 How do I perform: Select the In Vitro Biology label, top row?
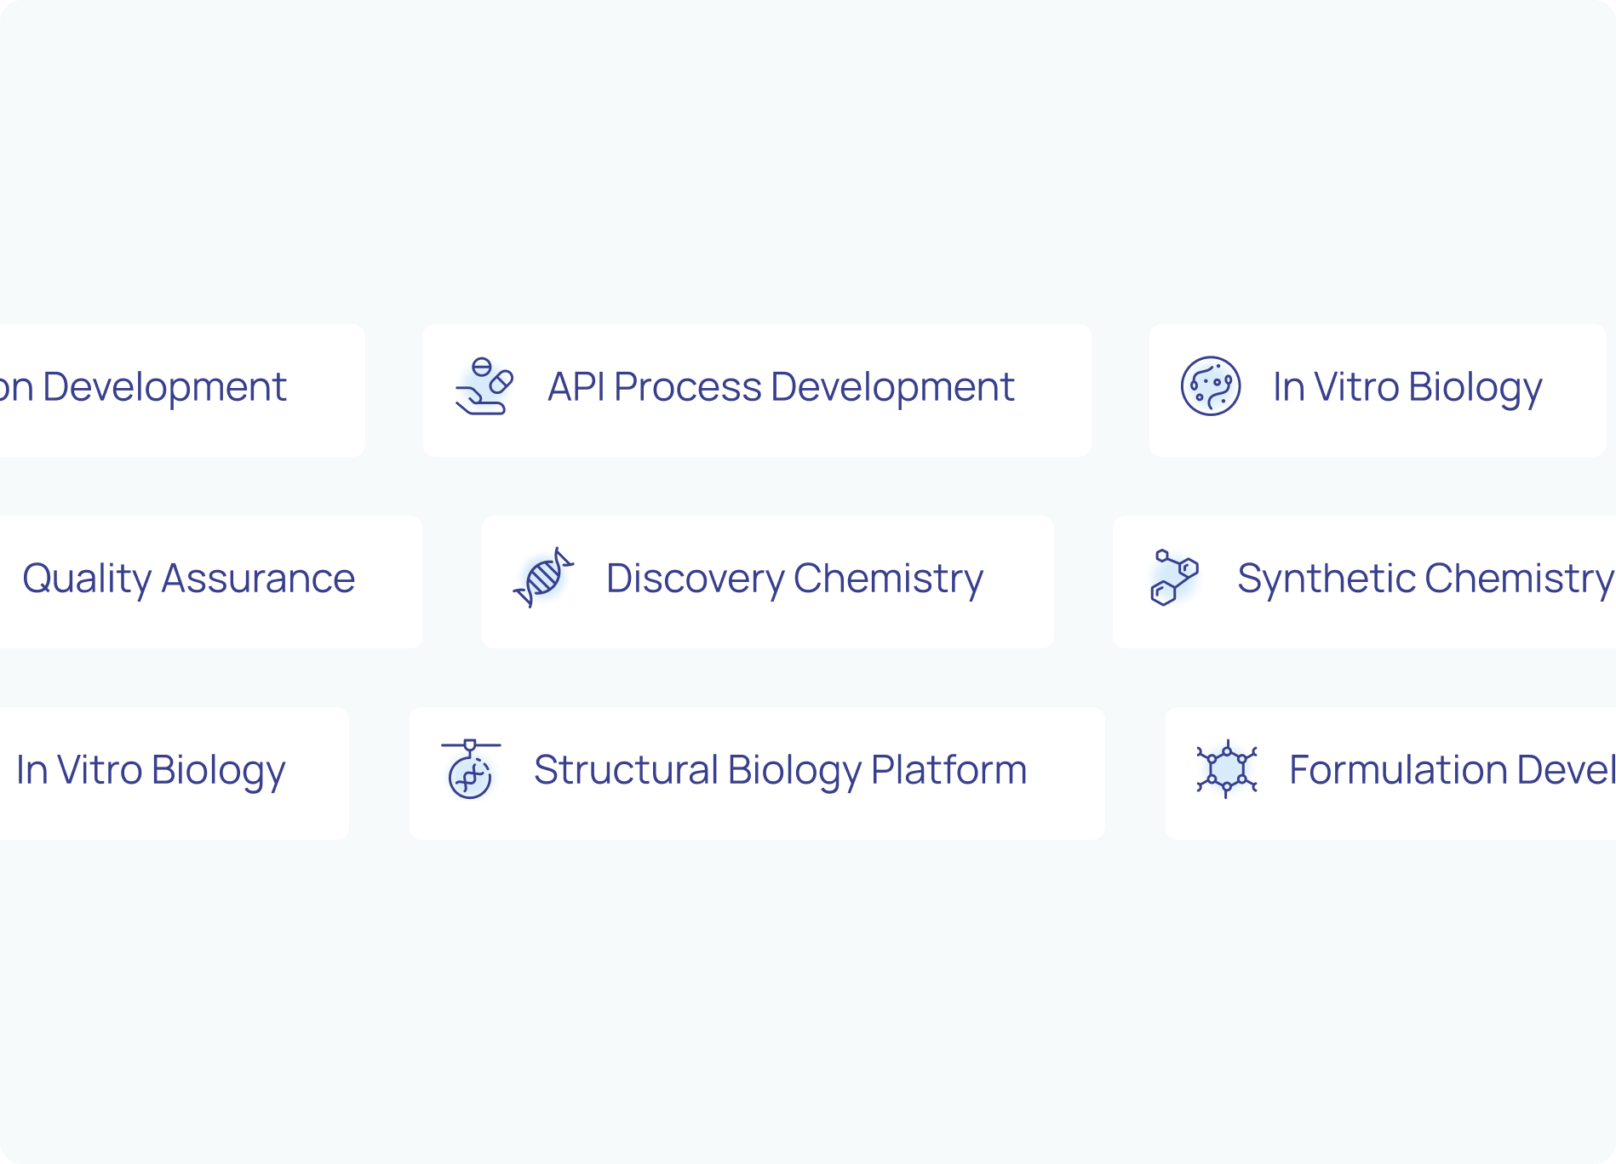[x=1407, y=388]
